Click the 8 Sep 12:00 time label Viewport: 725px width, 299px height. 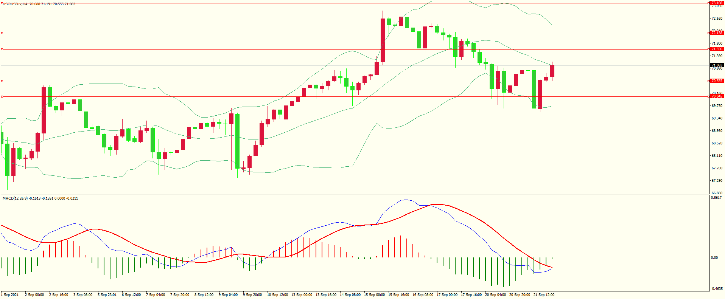(204, 295)
